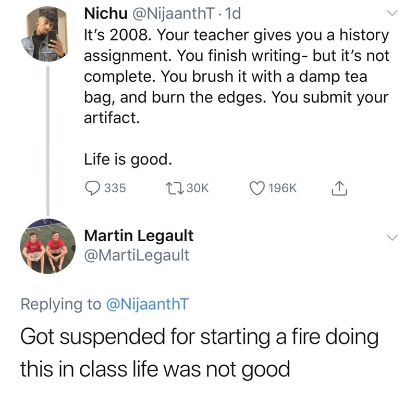Viewport: 417px width, 397px height.
Task: Click the Martin Legault display name
Action: click(139, 235)
